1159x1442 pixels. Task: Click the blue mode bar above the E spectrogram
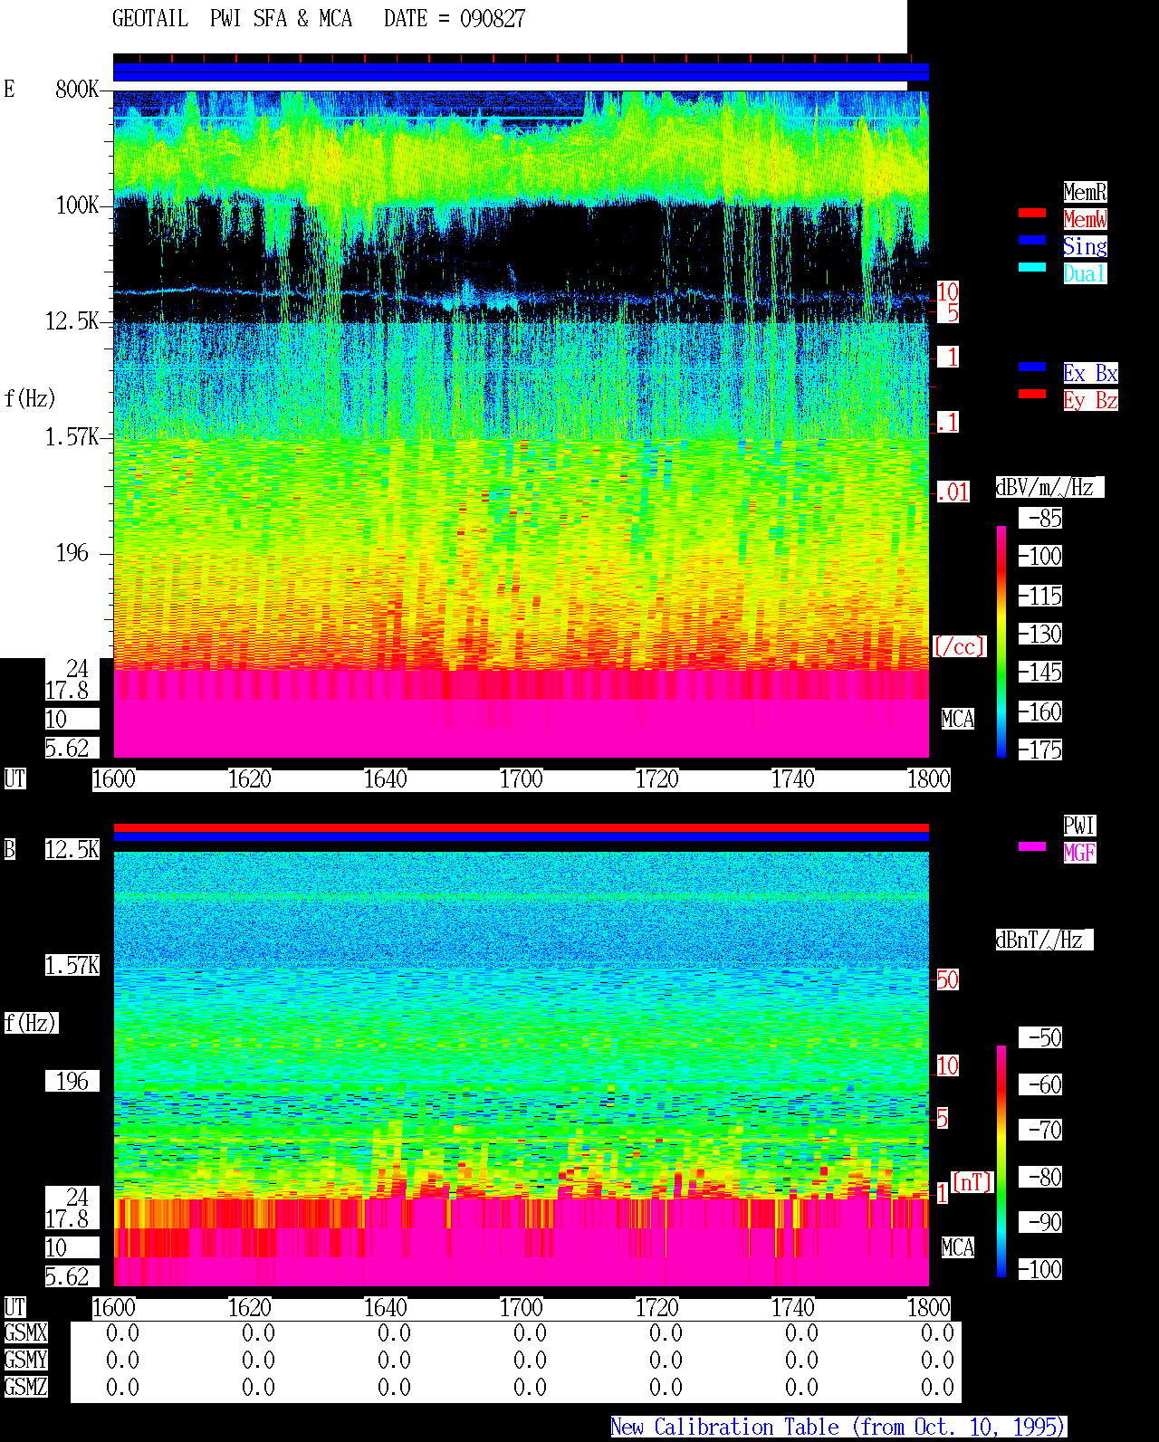pos(521,72)
